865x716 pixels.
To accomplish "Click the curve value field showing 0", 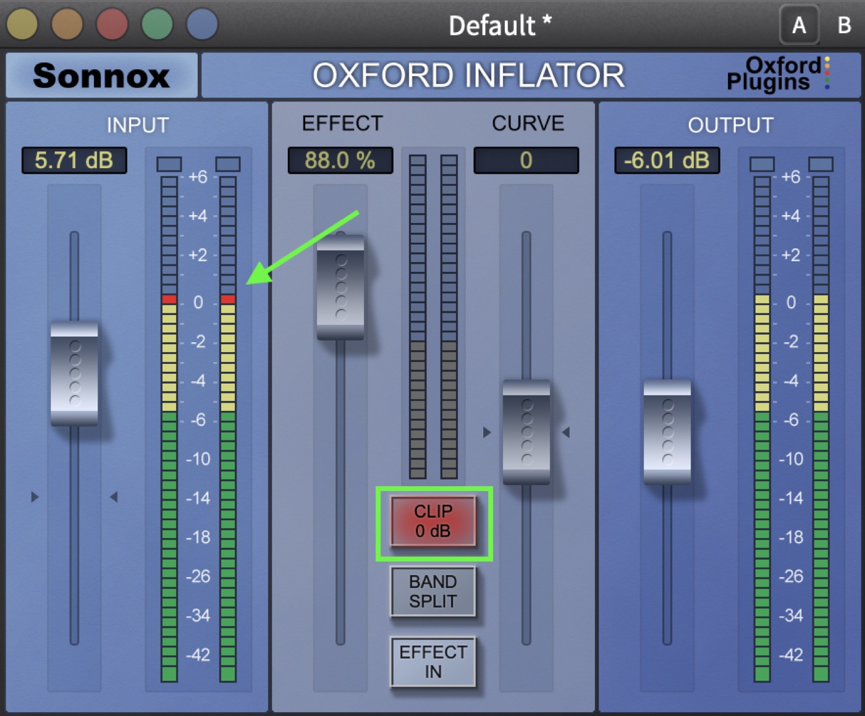I will tap(526, 161).
